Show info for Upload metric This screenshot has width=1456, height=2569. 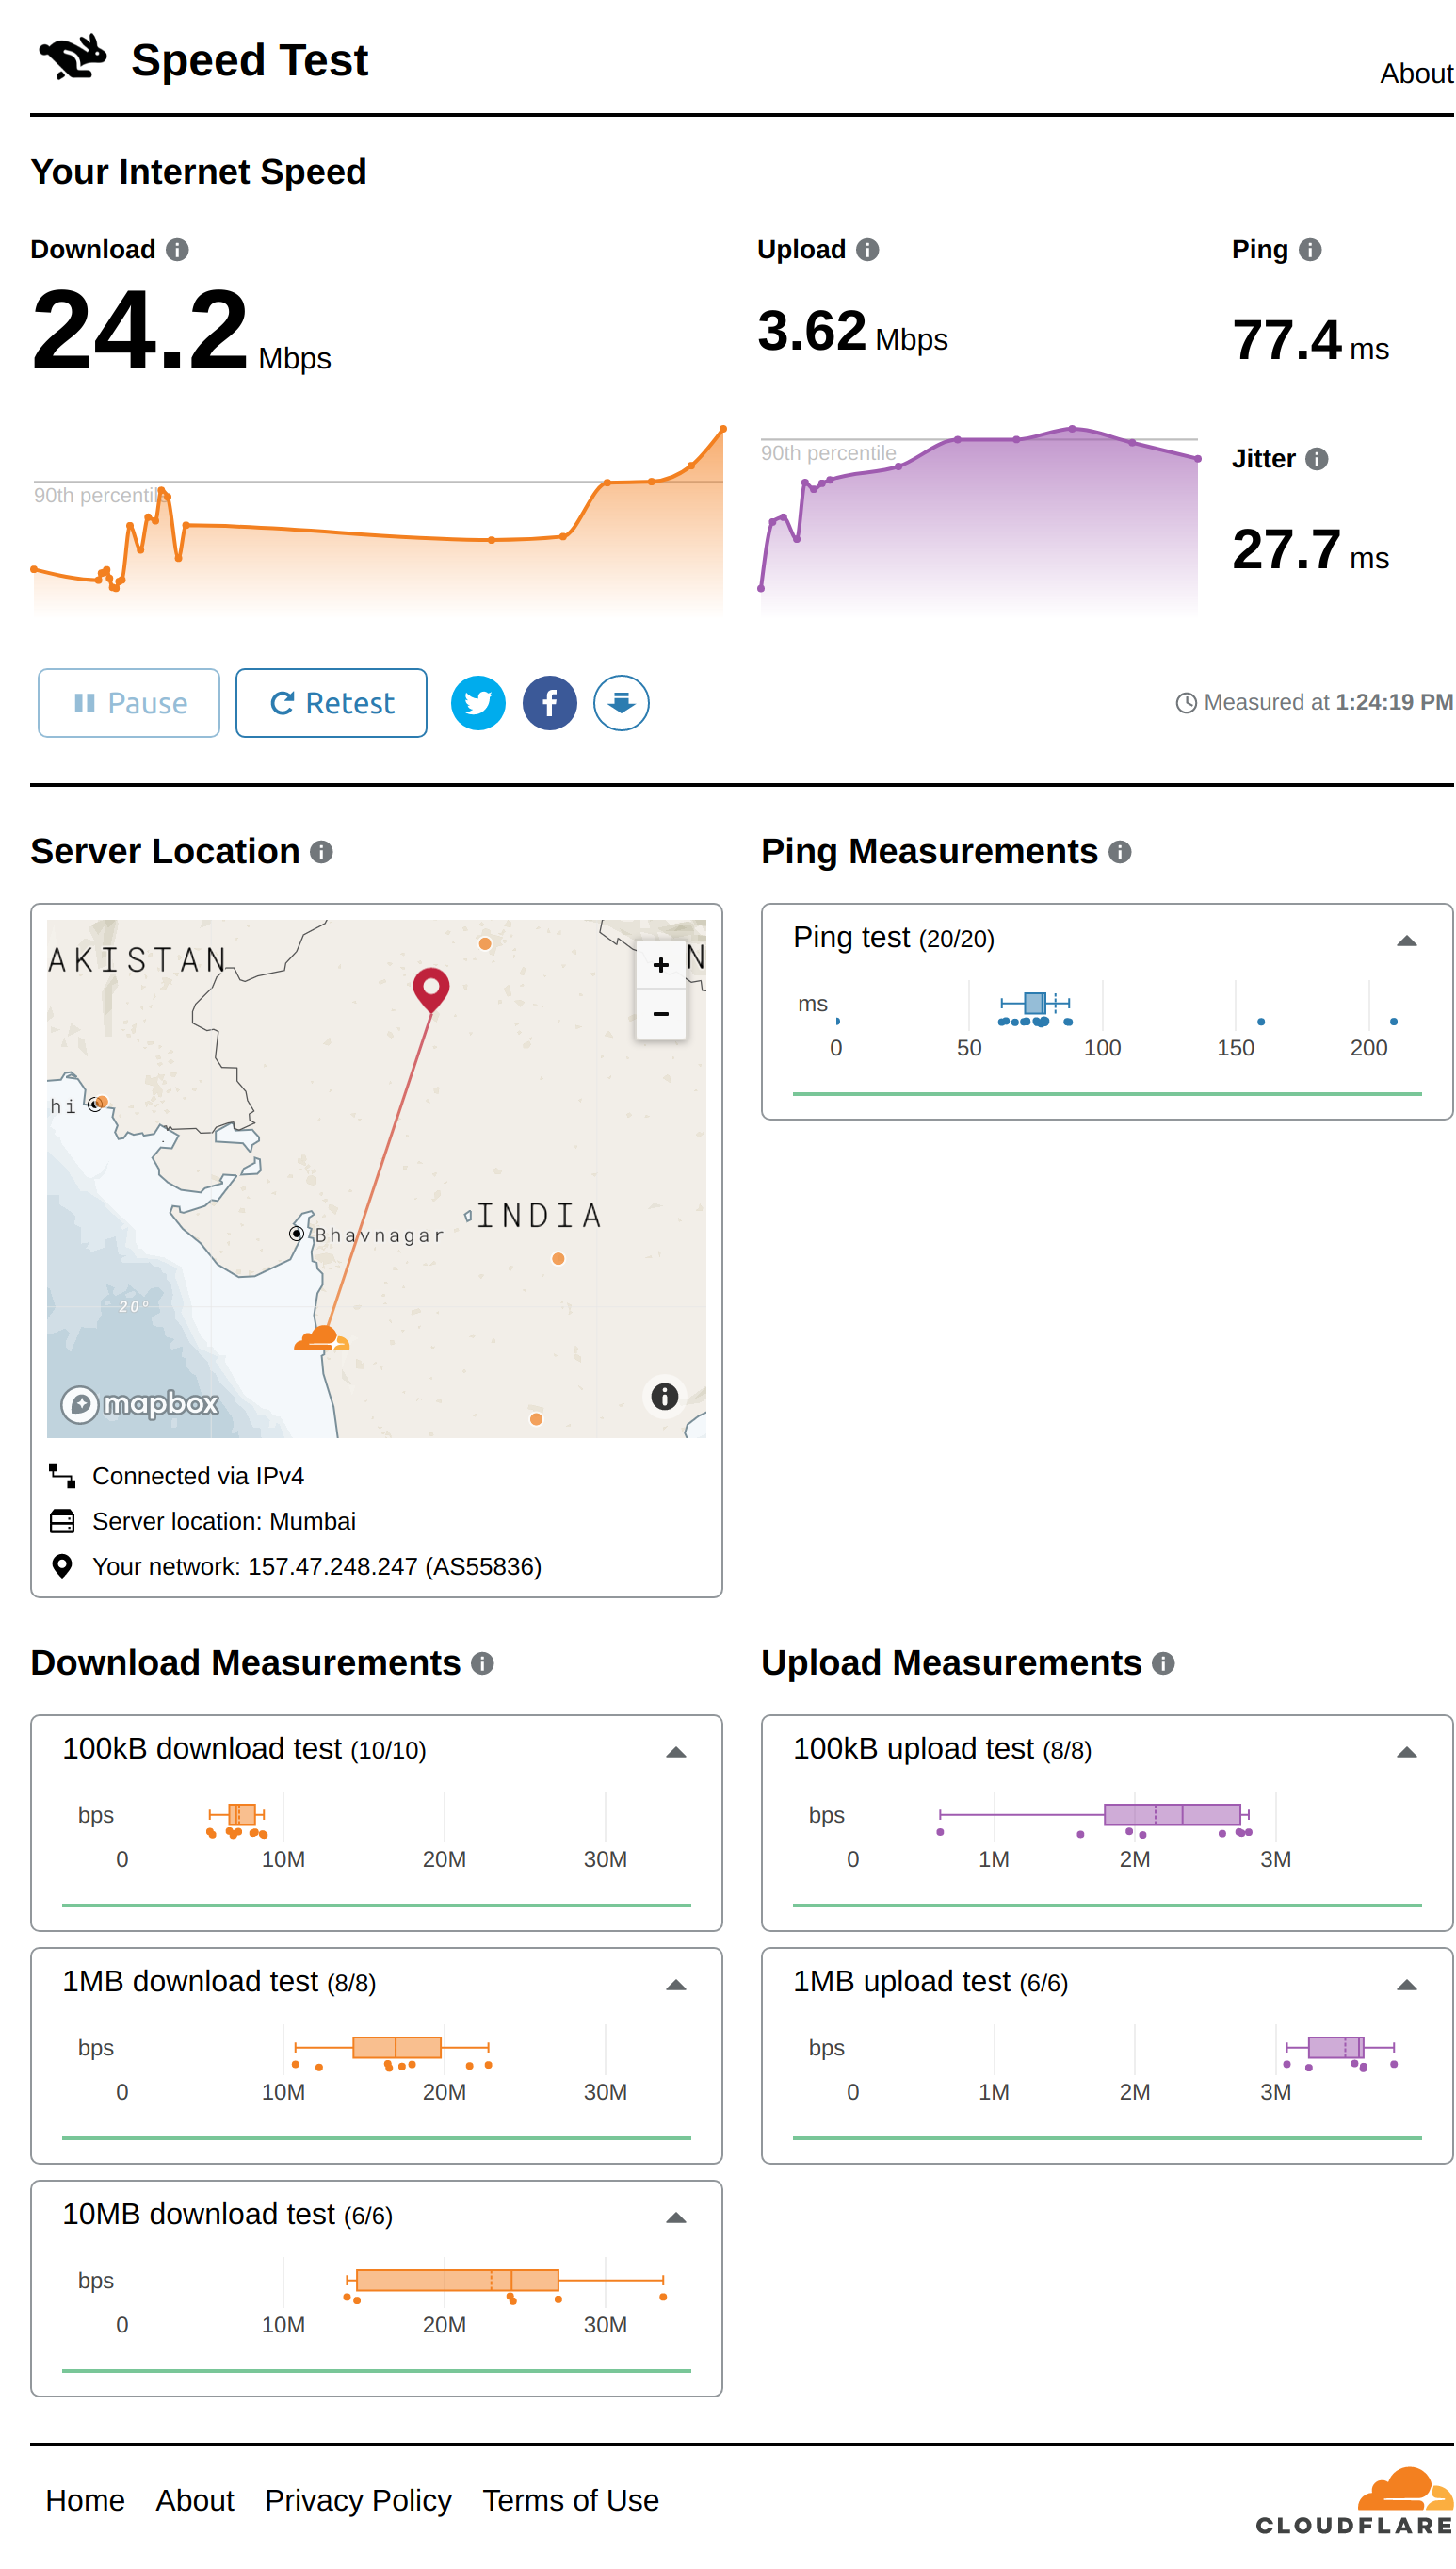tap(868, 249)
